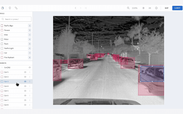Select Car 2 in objects list
183x114 pixels.
(x=16, y=77)
